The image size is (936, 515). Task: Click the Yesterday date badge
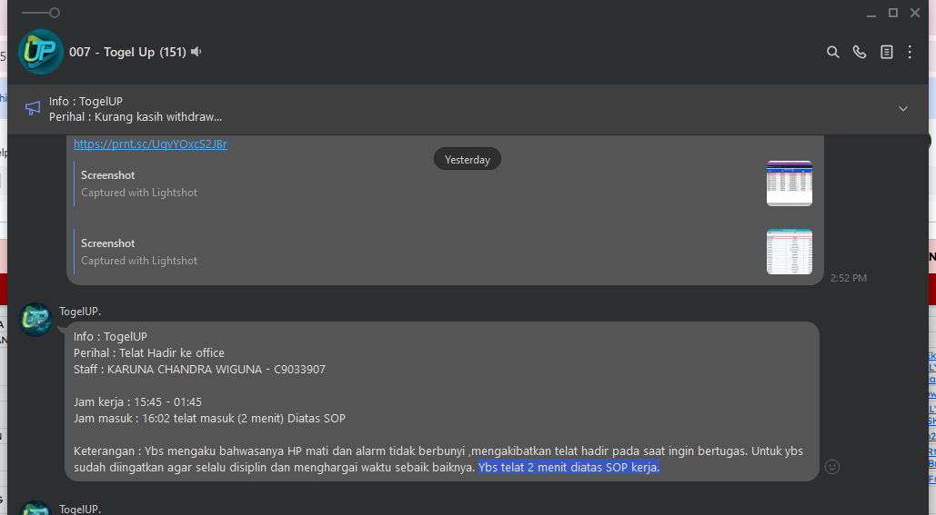click(468, 159)
